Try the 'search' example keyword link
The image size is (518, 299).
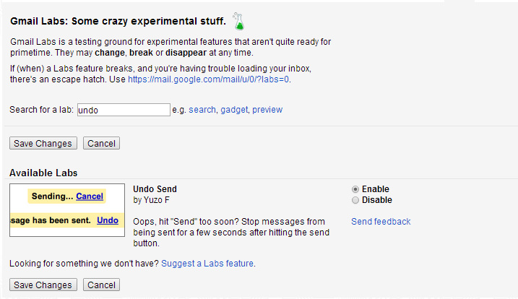[x=202, y=110]
